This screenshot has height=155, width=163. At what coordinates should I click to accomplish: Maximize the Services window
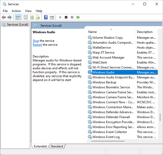145,4
